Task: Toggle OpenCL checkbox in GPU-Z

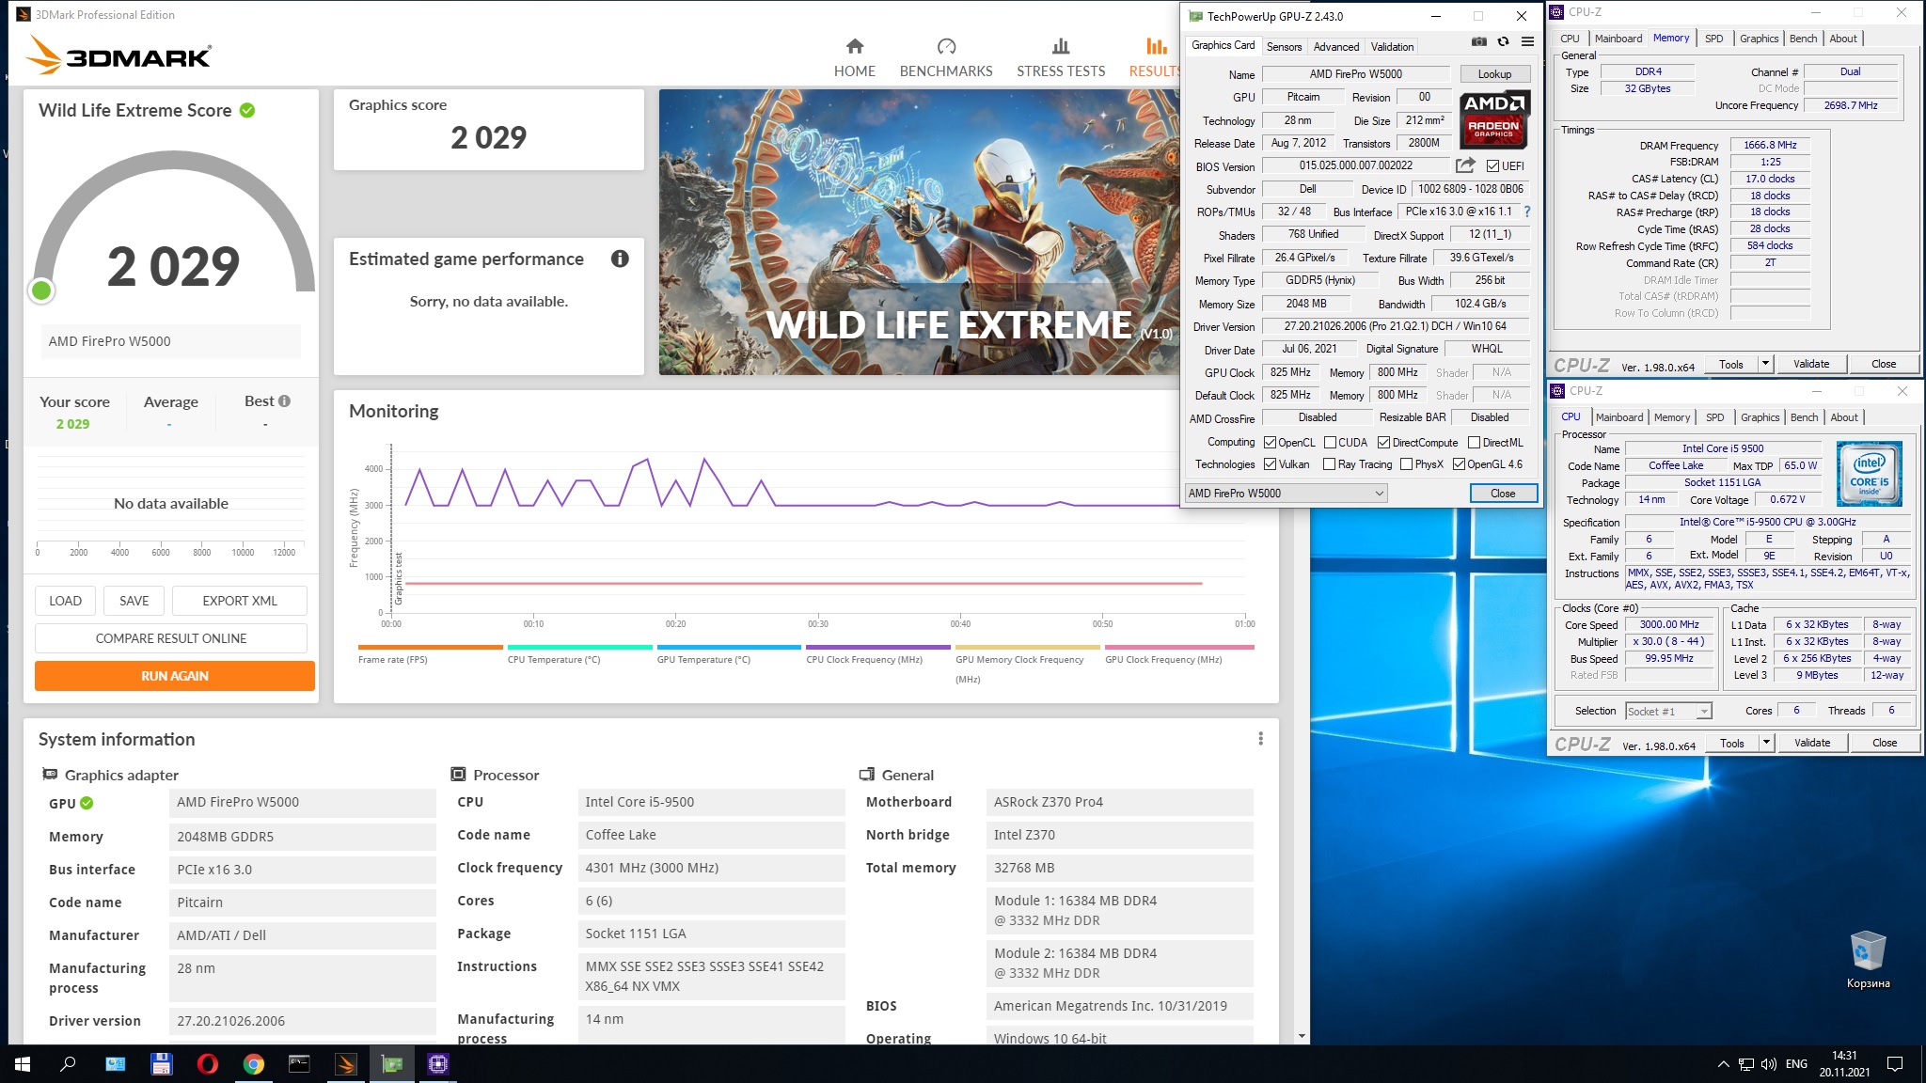Action: 1270,443
